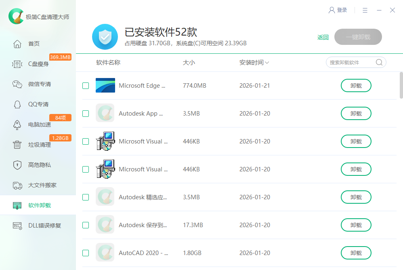Tick the Autodesk App entry checkbox
The height and width of the screenshot is (270, 403).
click(85, 113)
